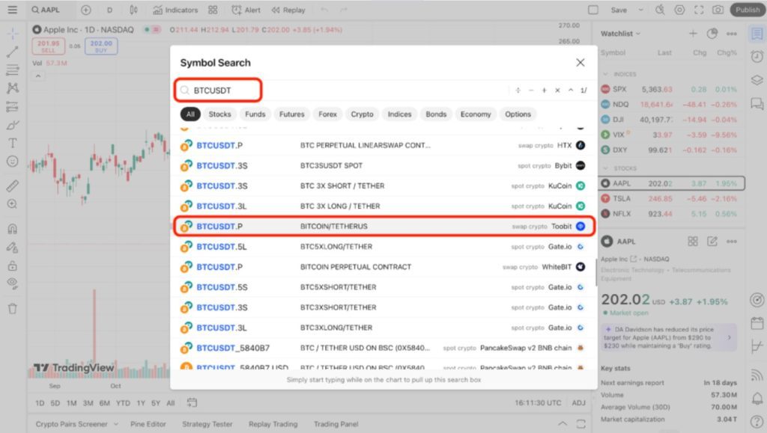Click the 201.95 SELL button

[49, 46]
